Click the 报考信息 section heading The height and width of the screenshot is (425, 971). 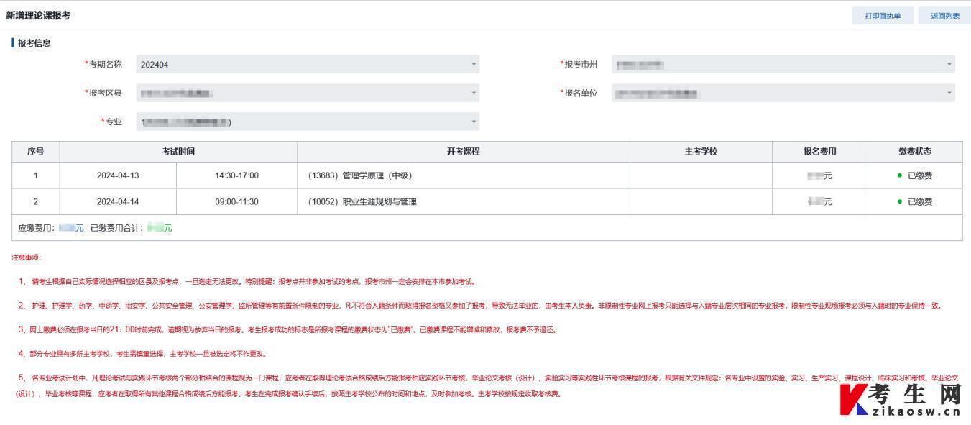pyautogui.click(x=34, y=43)
